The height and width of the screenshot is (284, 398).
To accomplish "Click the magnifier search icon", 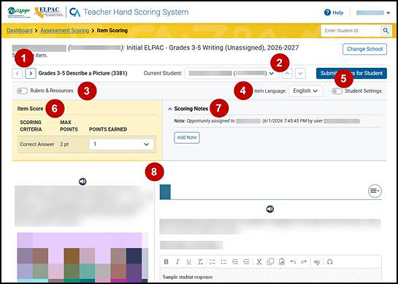I will pyautogui.click(x=386, y=31).
